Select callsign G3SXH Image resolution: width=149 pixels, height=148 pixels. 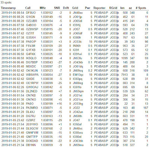point(31,37)
